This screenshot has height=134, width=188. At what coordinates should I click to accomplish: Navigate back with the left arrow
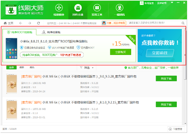(x=21, y=23)
